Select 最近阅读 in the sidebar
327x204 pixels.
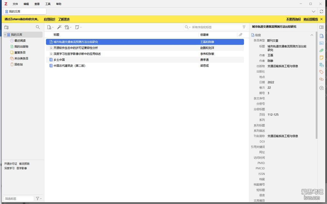click(x=20, y=41)
